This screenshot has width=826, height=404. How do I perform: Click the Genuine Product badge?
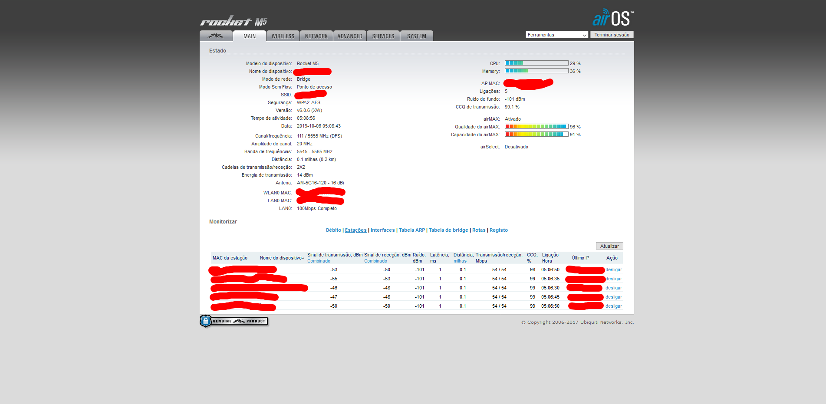[234, 321]
